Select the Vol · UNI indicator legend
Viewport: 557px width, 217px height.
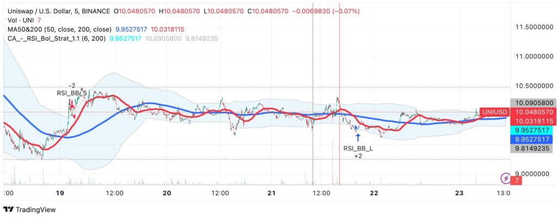[19, 20]
